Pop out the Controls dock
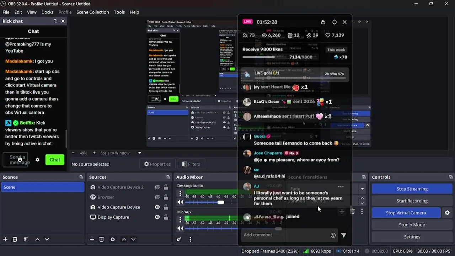 451,177
